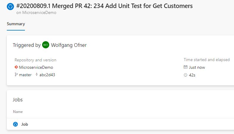Click the Jobs section heading
234x134 pixels.
coord(18,100)
